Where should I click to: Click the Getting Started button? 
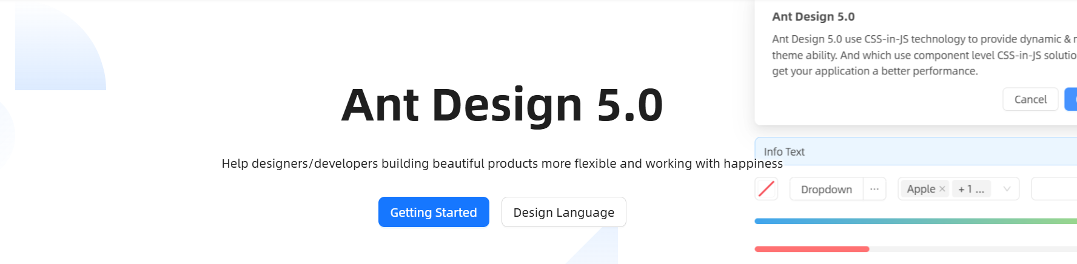pyautogui.click(x=434, y=212)
